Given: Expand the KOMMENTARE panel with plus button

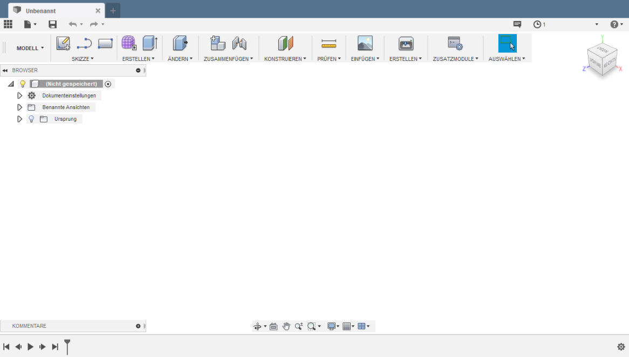Looking at the screenshot, I should (x=138, y=326).
